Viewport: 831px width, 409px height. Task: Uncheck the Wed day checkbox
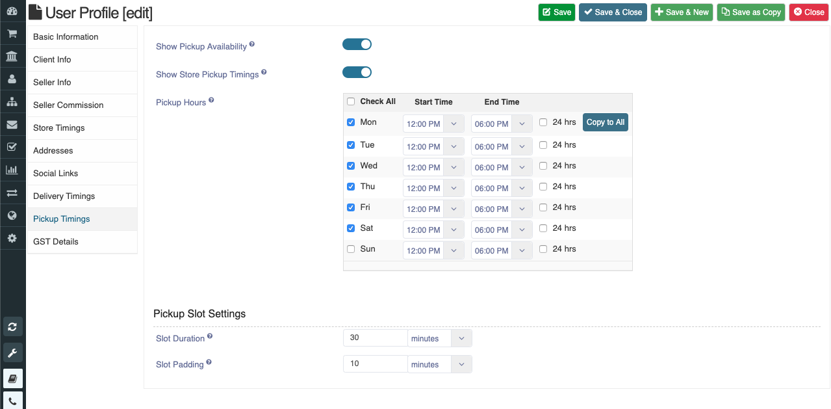[351, 166]
